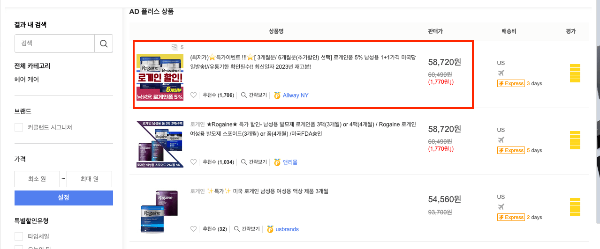Apply price range with 설정 button

click(x=64, y=198)
